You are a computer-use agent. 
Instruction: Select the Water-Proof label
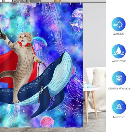119,61
